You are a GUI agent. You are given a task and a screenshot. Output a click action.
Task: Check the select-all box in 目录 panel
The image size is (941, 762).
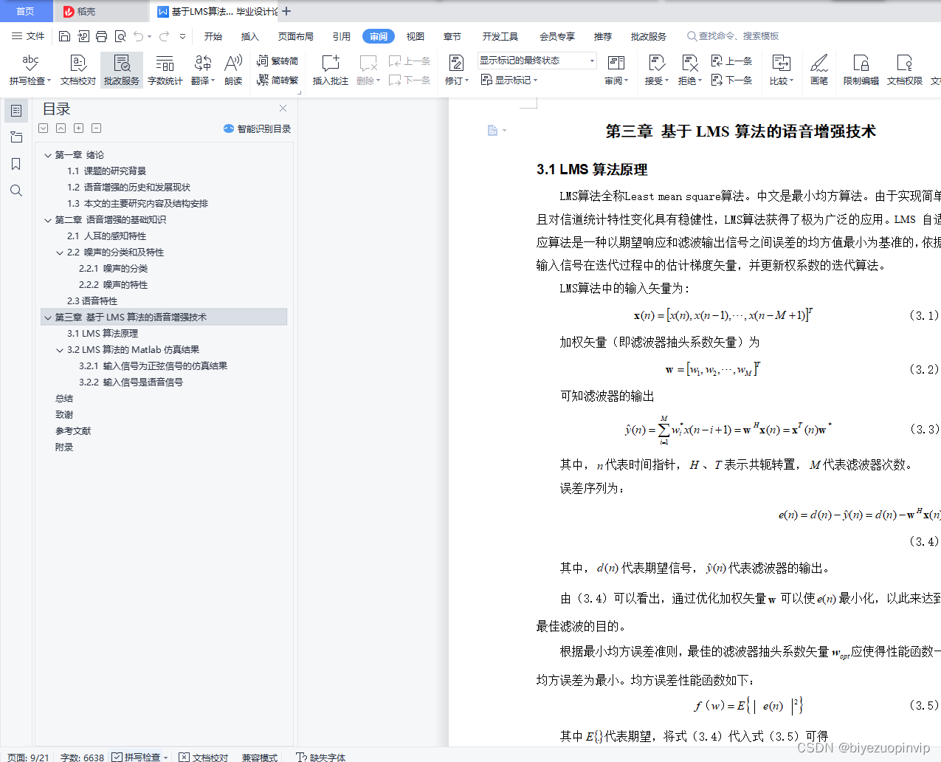(x=43, y=128)
